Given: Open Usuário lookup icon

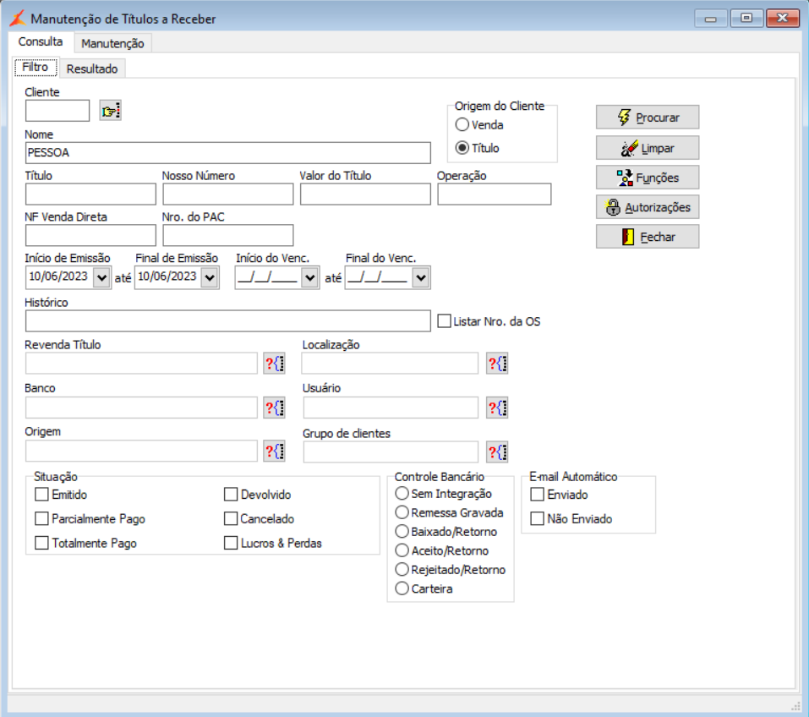Looking at the screenshot, I should [497, 408].
